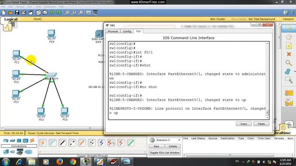The width and height of the screenshot is (296, 166).
Task: Select the Inspect magnifier tool
Action: click(289, 63)
